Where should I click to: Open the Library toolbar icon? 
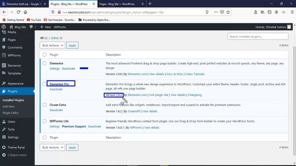(x=262, y=12)
